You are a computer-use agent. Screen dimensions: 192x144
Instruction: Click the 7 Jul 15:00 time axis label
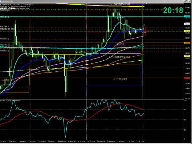click(12, 142)
